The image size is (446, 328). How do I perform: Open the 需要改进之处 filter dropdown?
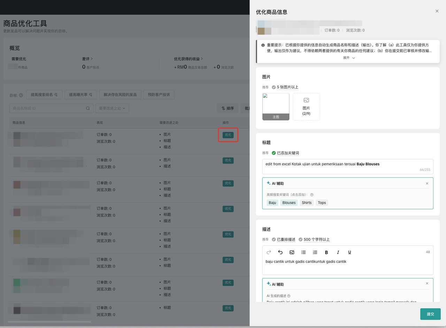click(112, 108)
